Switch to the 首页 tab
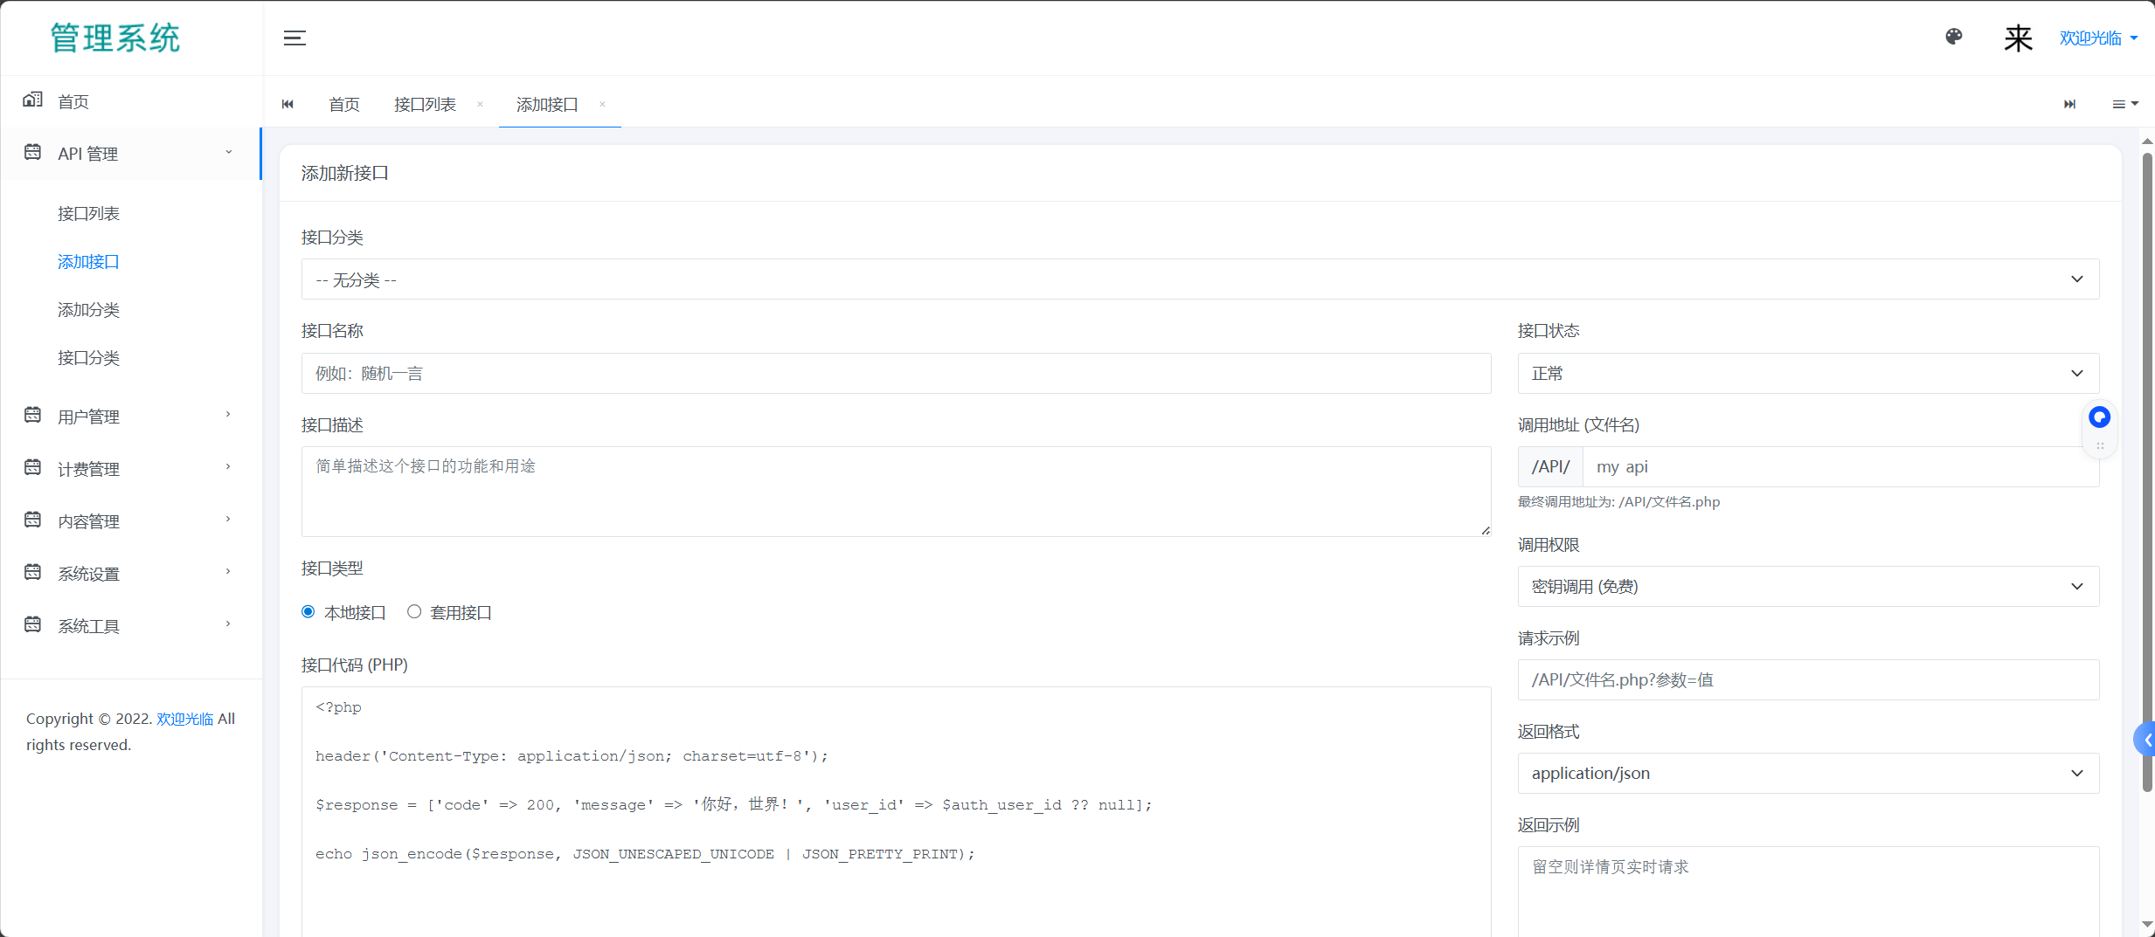Image resolution: width=2155 pixels, height=937 pixels. [344, 105]
